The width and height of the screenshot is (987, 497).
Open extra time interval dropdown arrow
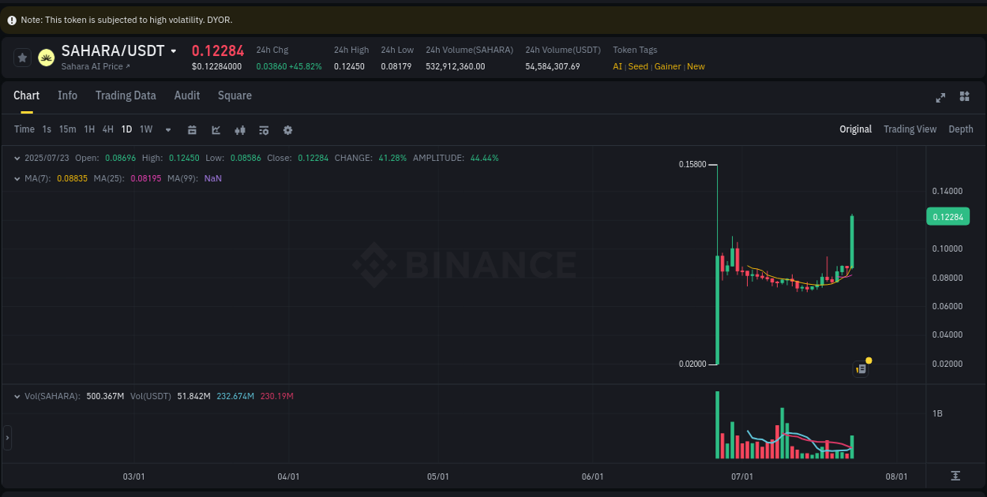coord(167,129)
